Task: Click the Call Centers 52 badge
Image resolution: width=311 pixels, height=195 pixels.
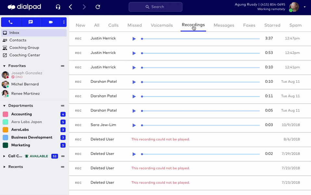Action: [x=55, y=156]
